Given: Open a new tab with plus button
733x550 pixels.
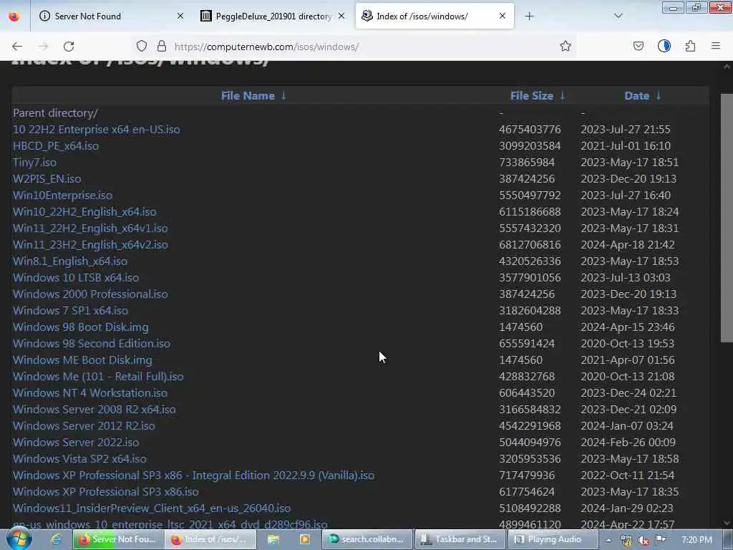Looking at the screenshot, I should (529, 16).
